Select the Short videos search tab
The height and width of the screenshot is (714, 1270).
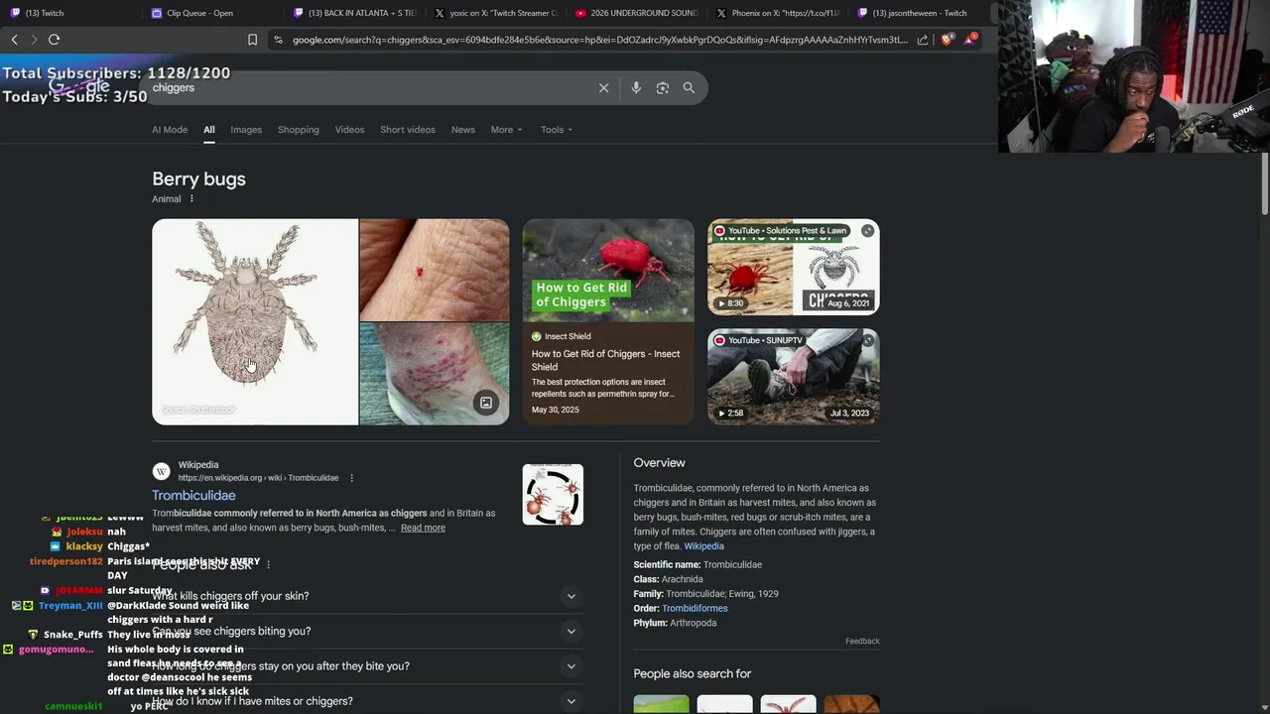pos(408,130)
